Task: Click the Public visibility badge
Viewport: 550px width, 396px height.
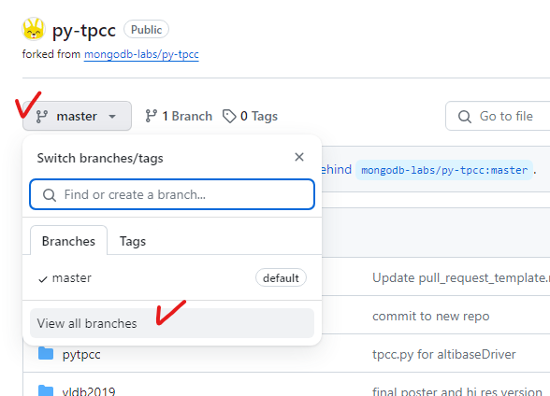Action: 146,29
